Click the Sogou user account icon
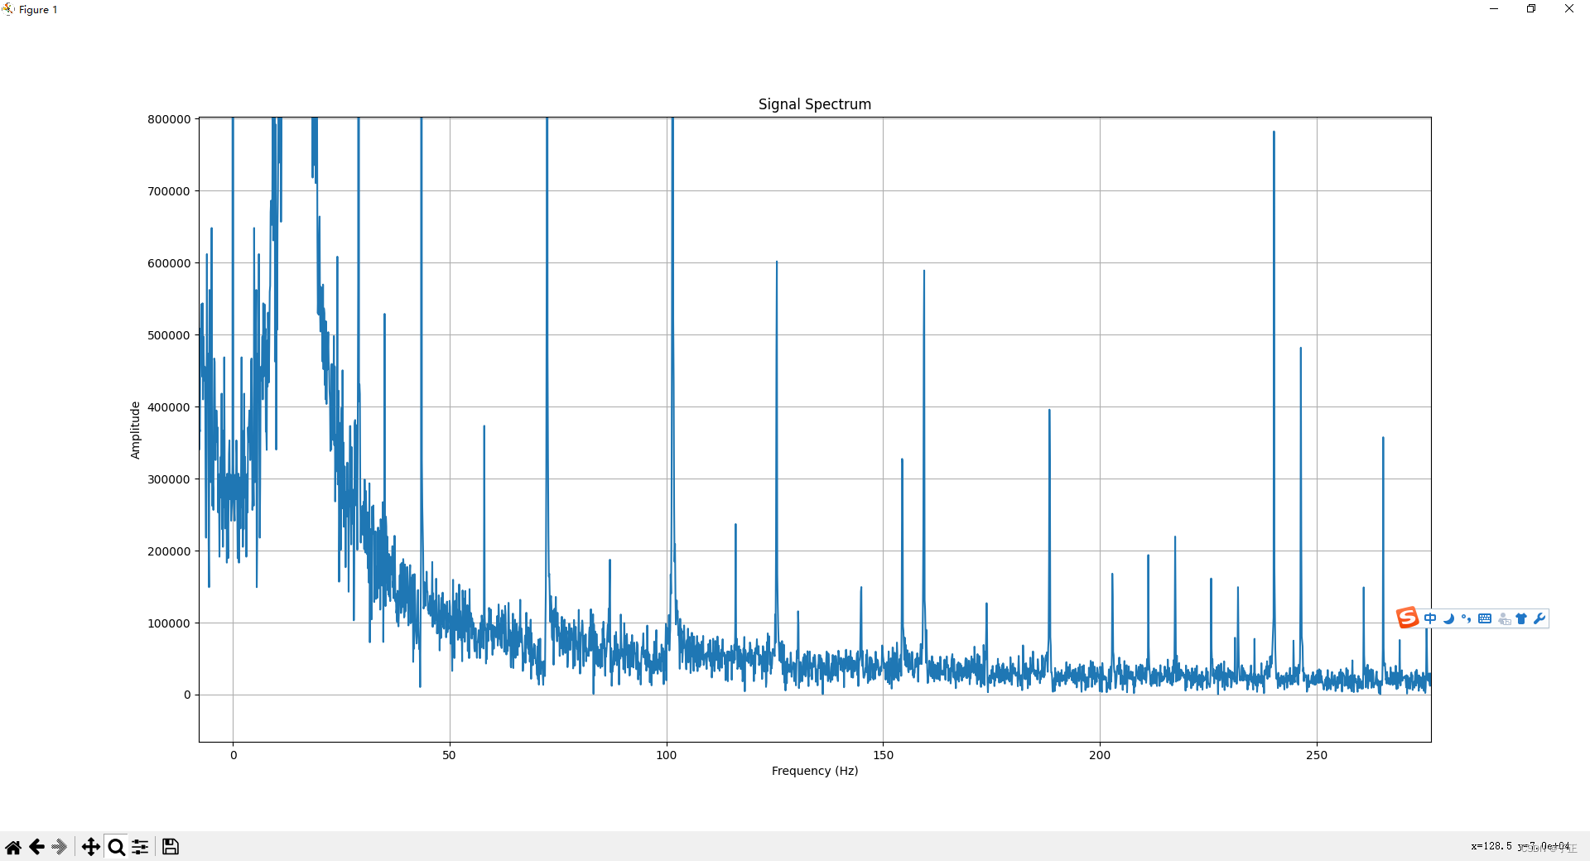This screenshot has width=1590, height=861. (x=1504, y=618)
